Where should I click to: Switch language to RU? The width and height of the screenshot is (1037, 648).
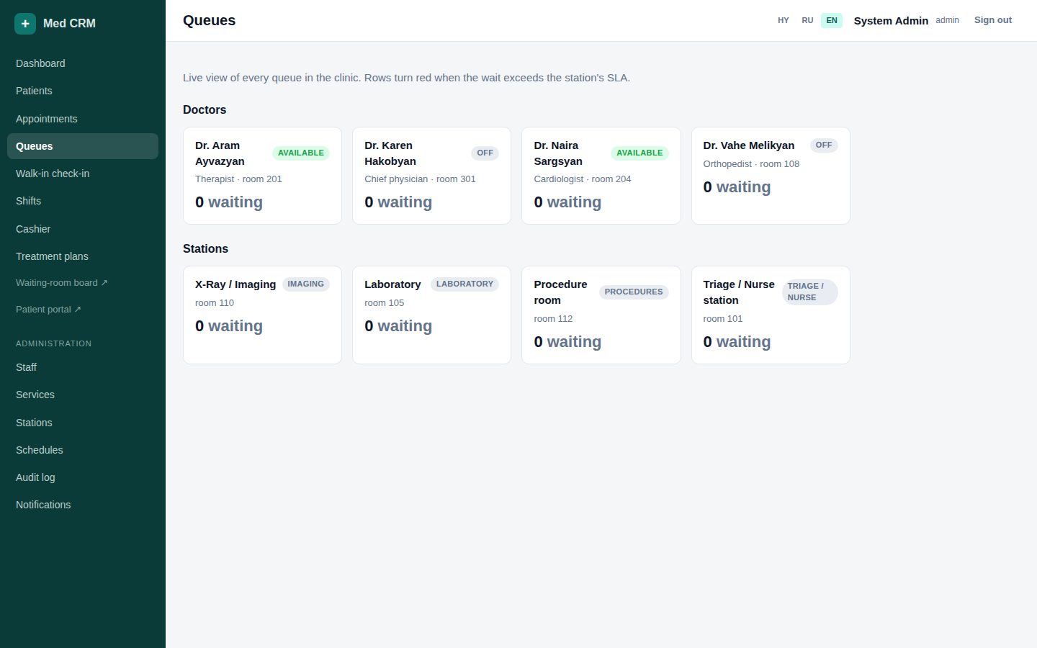click(807, 20)
